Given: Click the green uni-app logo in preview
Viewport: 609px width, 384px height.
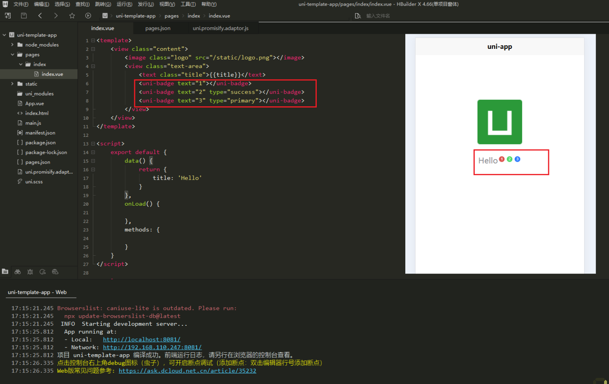Looking at the screenshot, I should (500, 122).
